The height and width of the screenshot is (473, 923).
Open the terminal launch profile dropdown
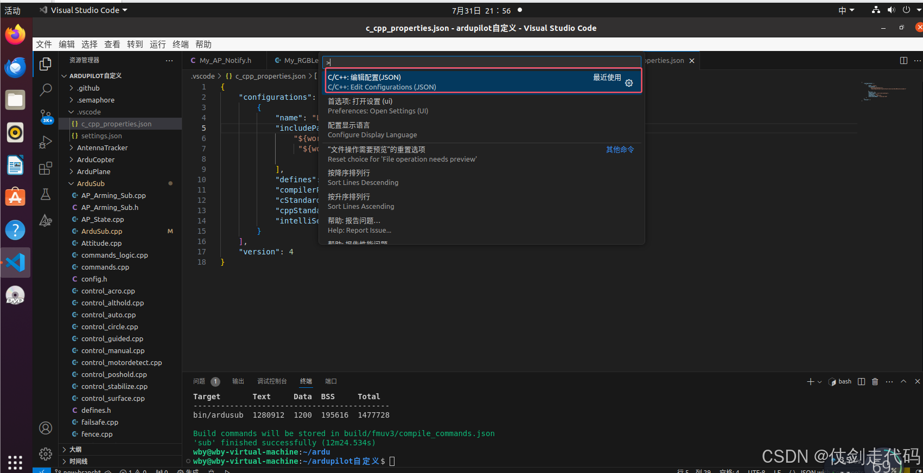819,381
